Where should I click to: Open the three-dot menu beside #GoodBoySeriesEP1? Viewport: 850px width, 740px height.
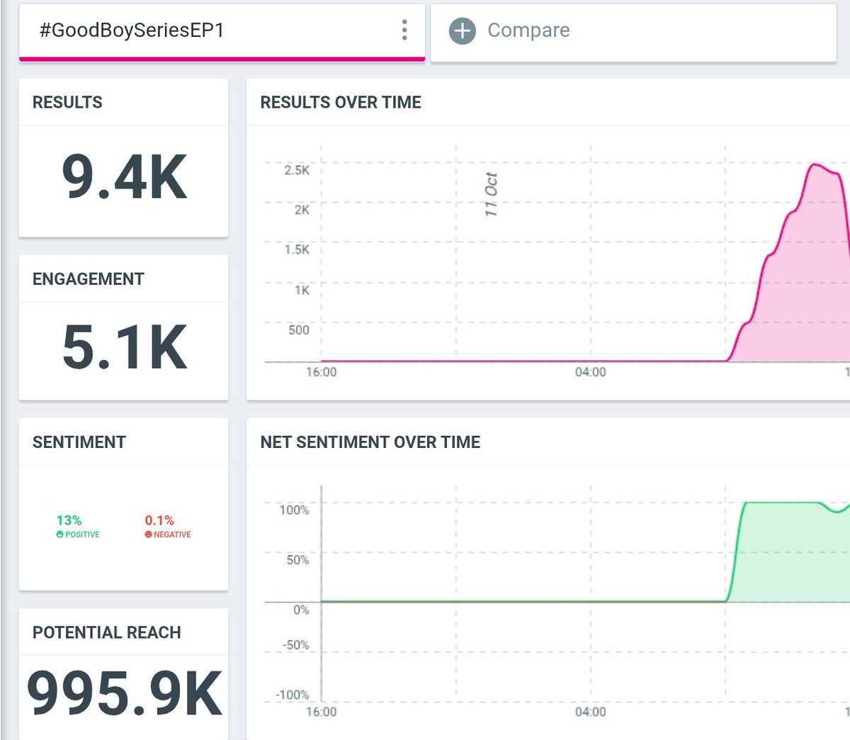[x=404, y=30]
